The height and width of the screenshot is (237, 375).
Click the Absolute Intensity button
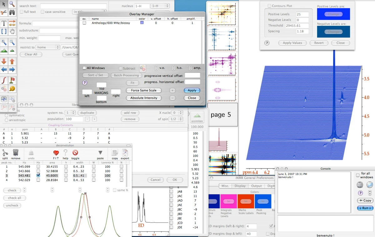tap(144, 98)
